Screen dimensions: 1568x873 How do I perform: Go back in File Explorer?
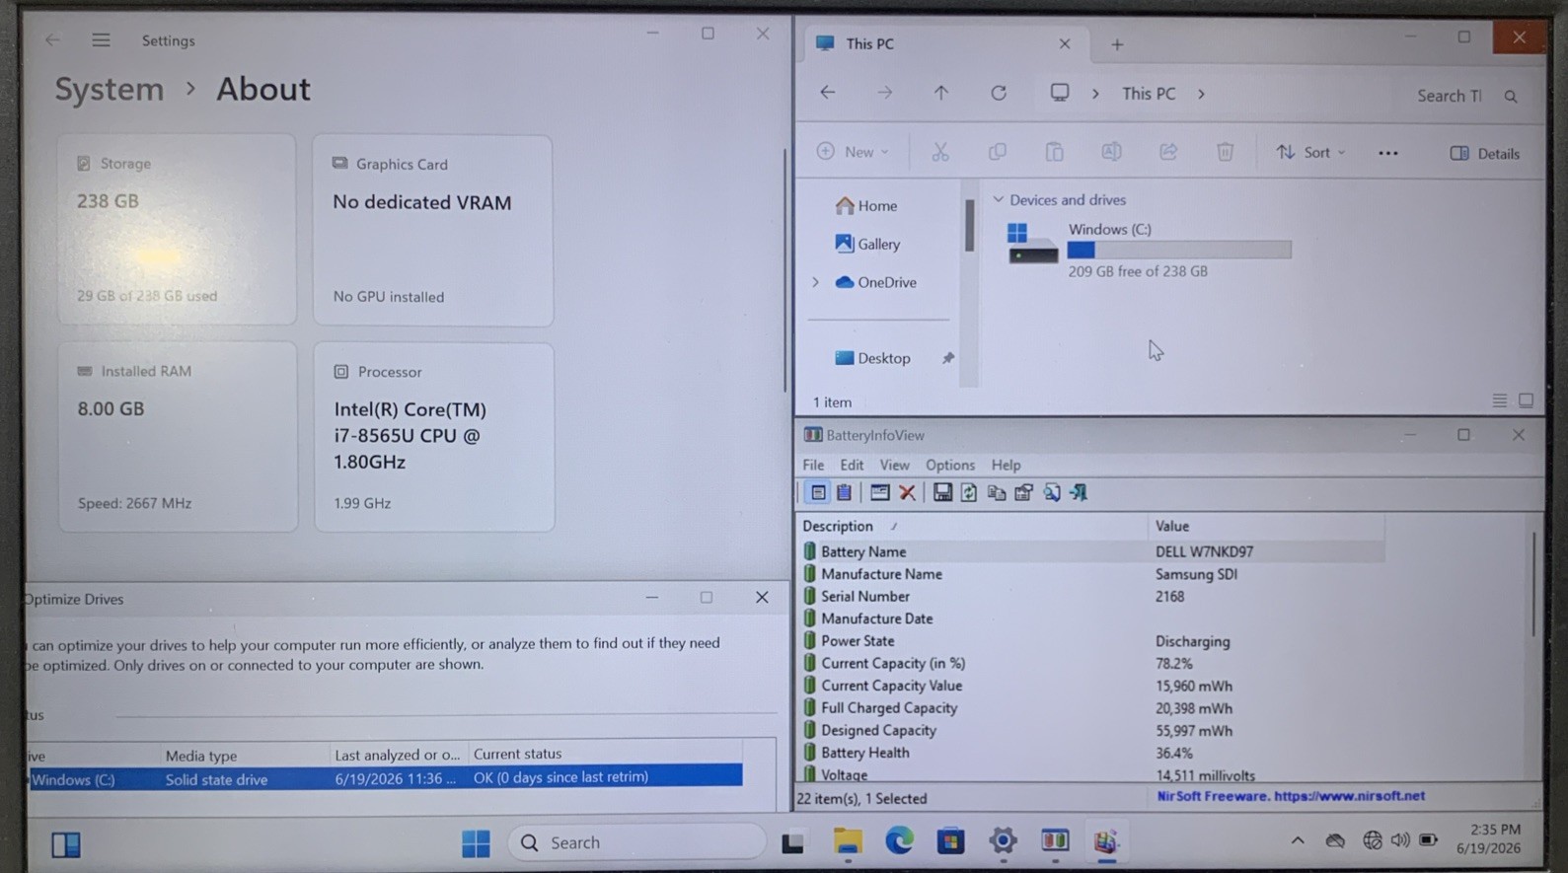click(828, 93)
